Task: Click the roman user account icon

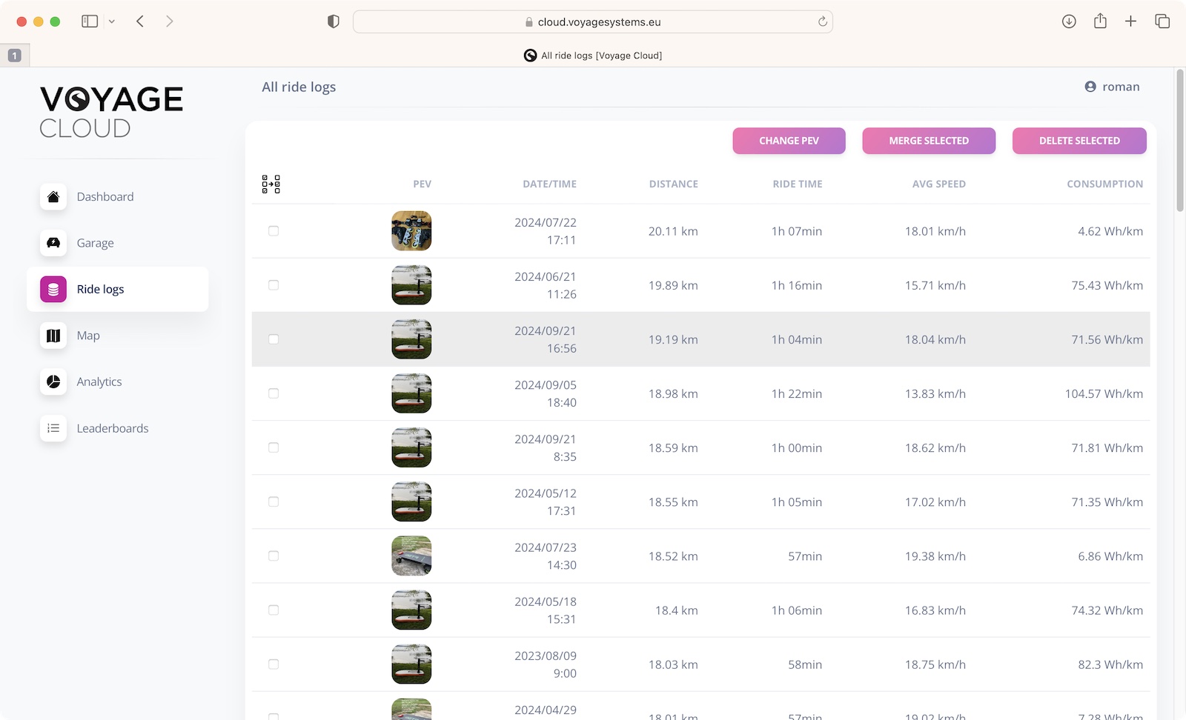Action: coord(1090,87)
